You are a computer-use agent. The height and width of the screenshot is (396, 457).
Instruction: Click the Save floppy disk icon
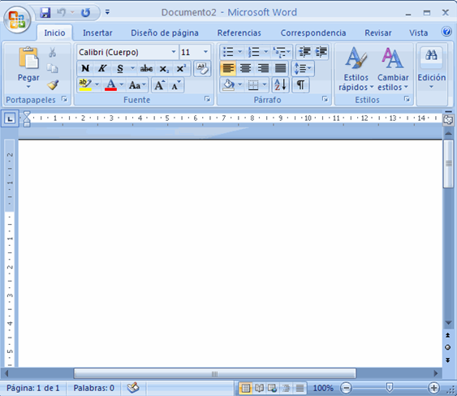click(45, 12)
